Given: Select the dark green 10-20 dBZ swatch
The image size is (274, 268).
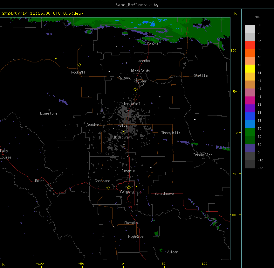Looking at the screenshot, I should coord(250,140).
